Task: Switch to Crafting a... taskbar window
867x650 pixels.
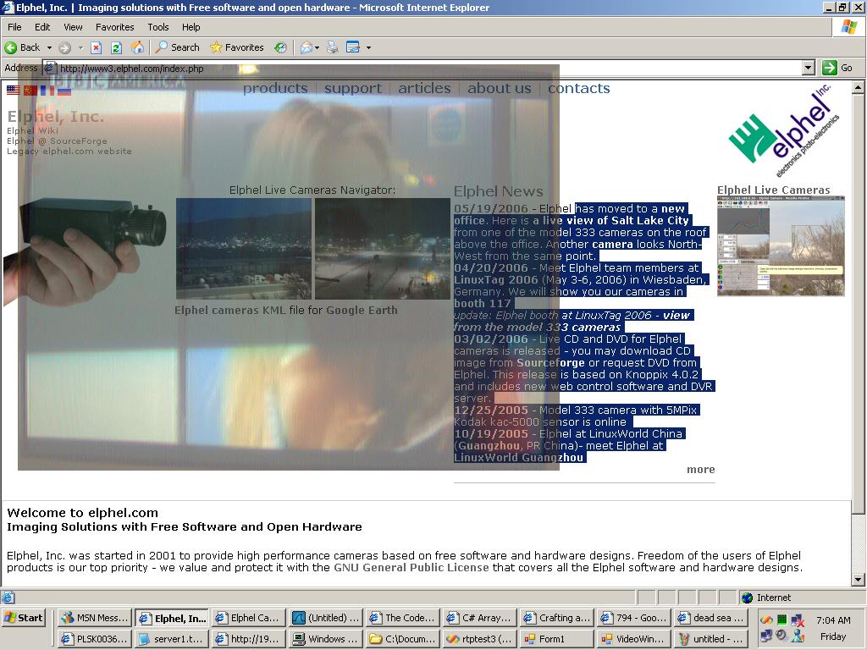Action: [557, 618]
